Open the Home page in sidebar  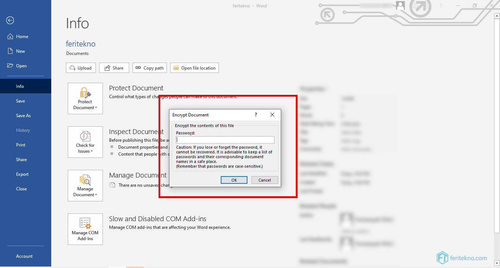(x=26, y=37)
